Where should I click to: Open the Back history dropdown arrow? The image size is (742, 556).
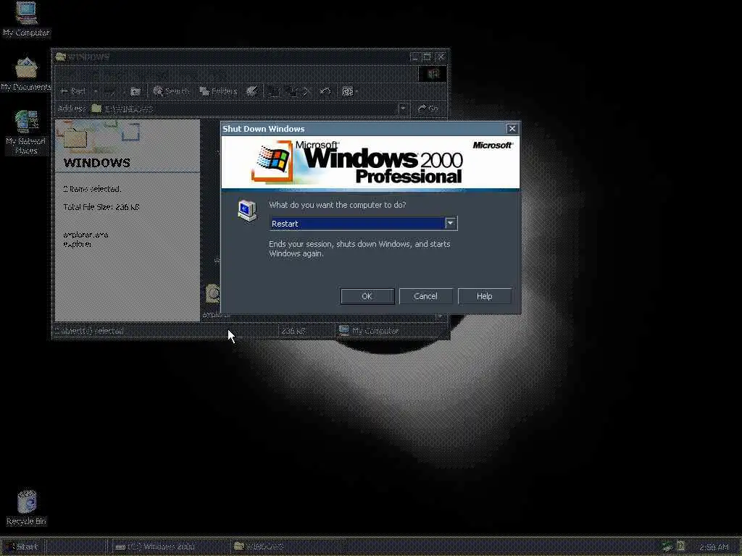(95, 91)
